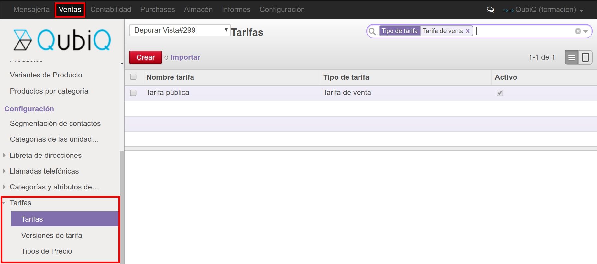The height and width of the screenshot is (264, 597).
Task: Switch to list view icon
Action: (x=571, y=57)
